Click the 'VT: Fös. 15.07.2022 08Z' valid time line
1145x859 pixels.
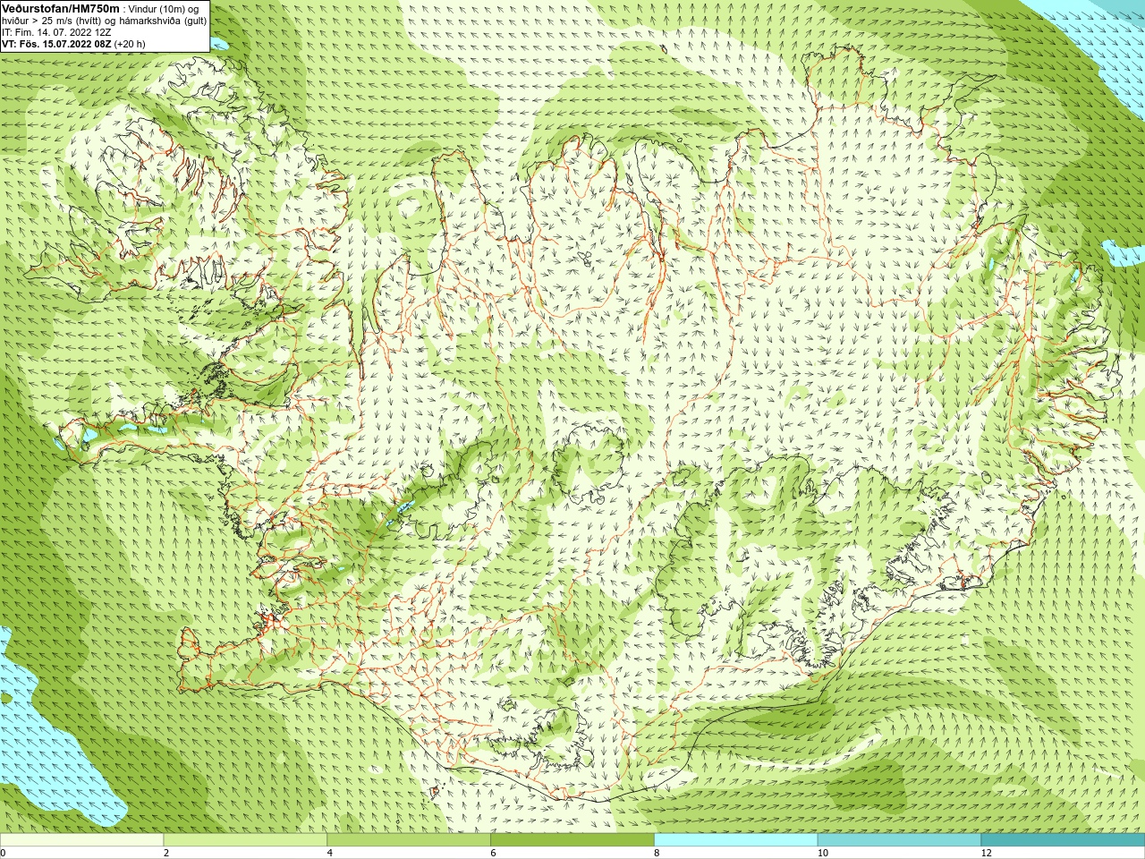pos(73,44)
